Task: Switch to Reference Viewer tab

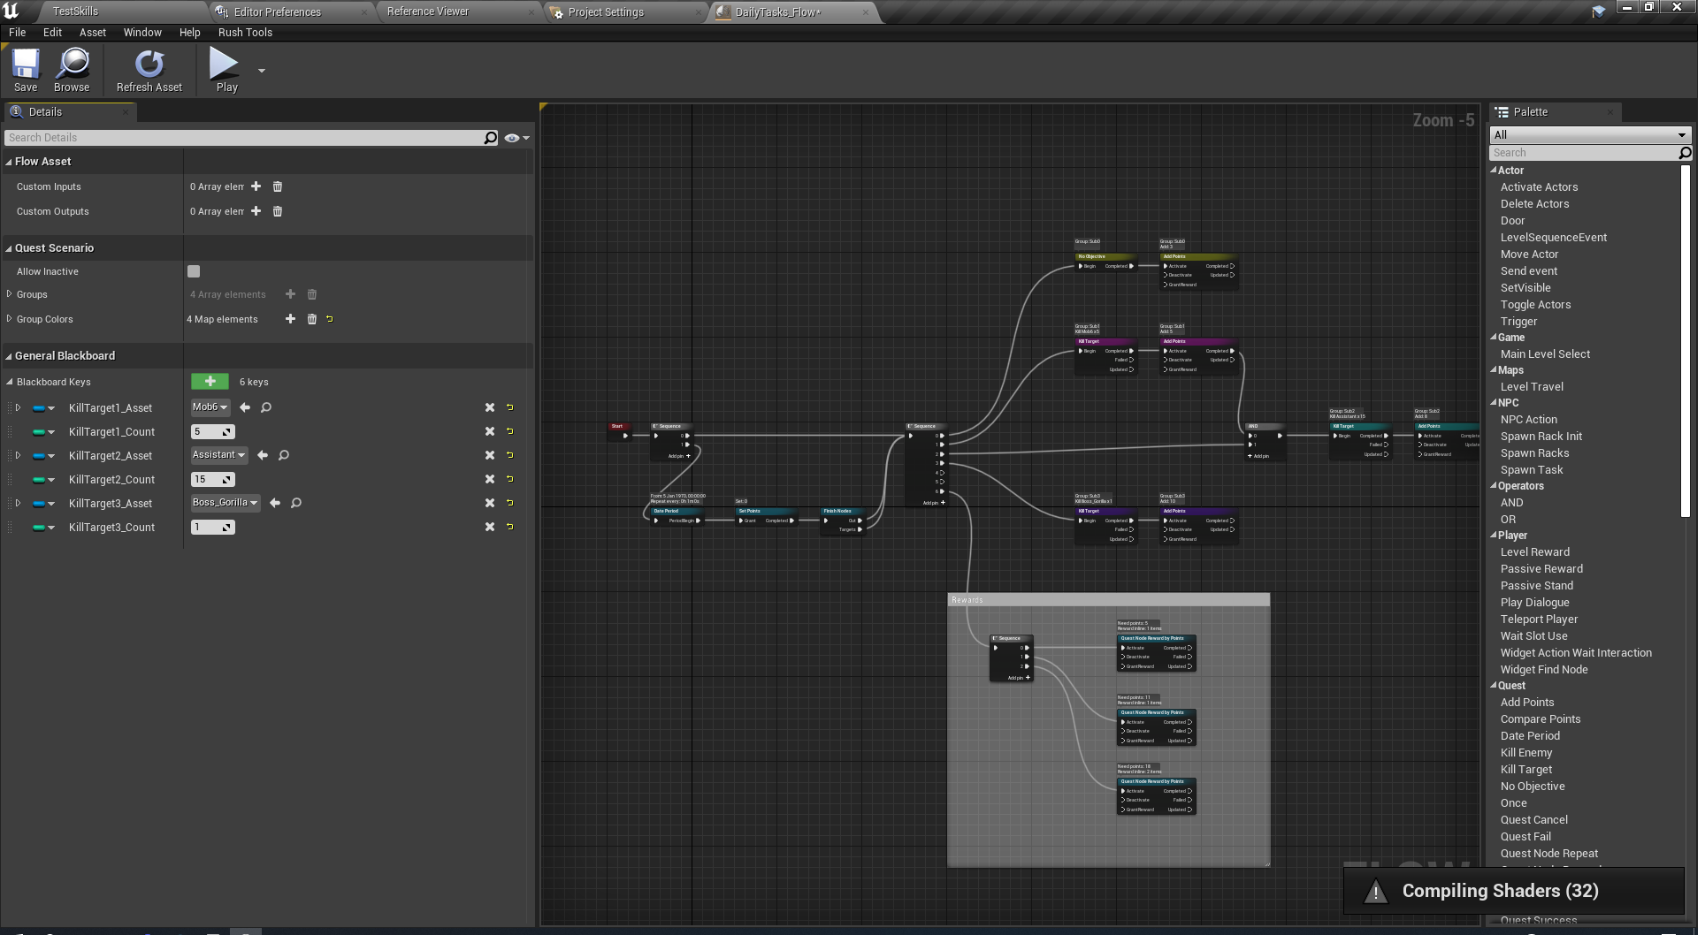Action: [428, 11]
